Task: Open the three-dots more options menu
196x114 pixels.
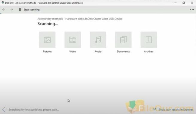Action: [x=192, y=10]
